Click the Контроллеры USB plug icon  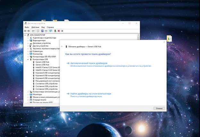coord(31,59)
